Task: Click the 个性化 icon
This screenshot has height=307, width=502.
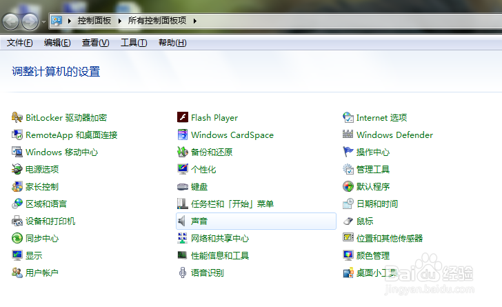Action: tap(183, 169)
